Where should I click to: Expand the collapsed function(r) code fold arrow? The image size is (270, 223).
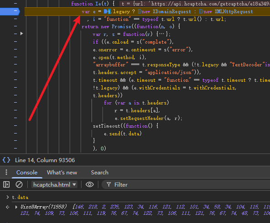(x=21, y=34)
